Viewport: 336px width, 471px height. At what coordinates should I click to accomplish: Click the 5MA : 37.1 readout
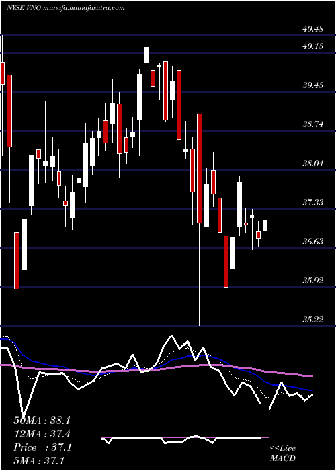pyautogui.click(x=40, y=461)
